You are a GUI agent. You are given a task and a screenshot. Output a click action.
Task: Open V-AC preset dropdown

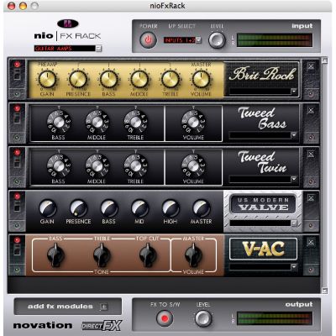point(263,267)
